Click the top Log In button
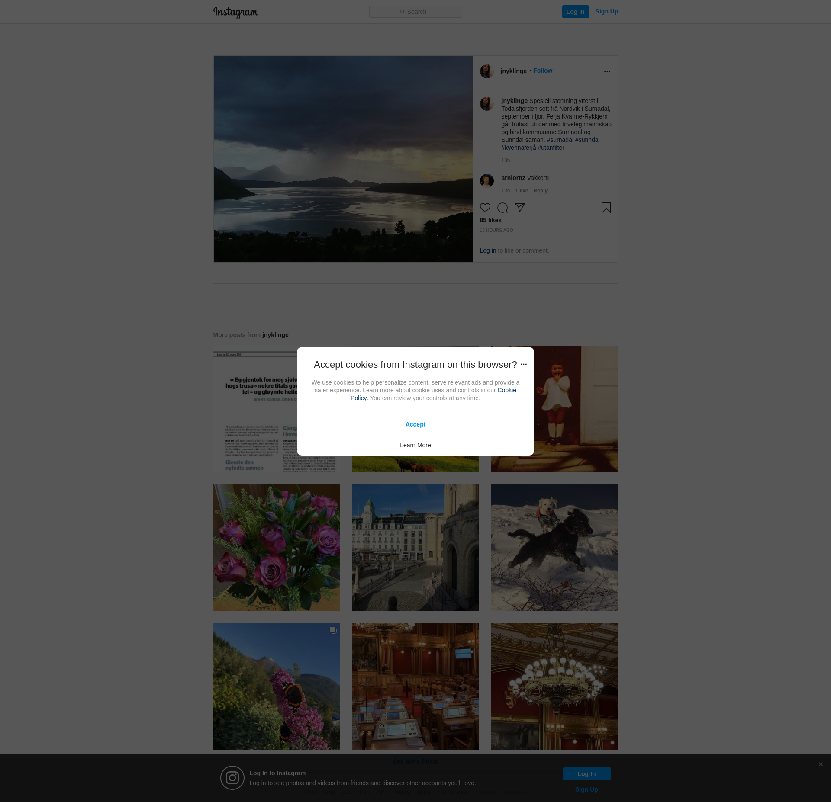The width and height of the screenshot is (831, 802). pyautogui.click(x=575, y=12)
